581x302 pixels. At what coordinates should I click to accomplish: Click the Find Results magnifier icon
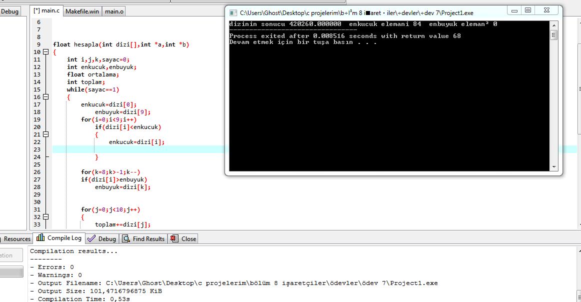126,238
